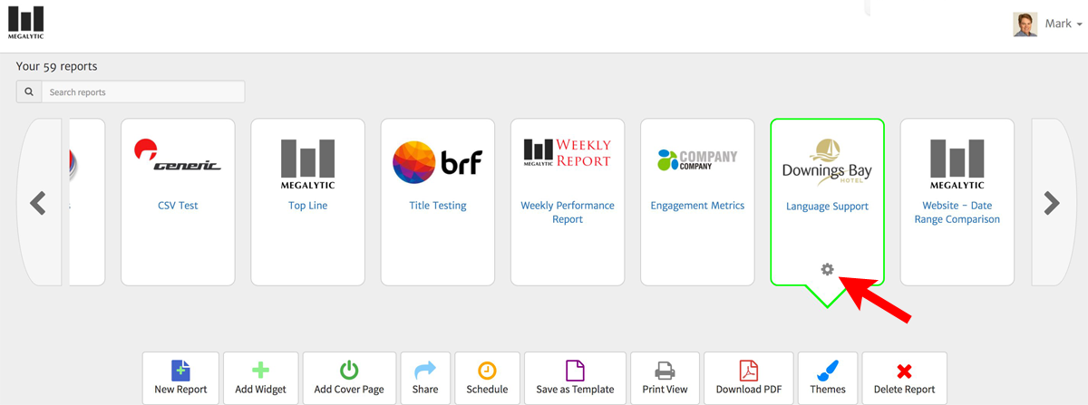Download the report as PDF
Screen dimensions: 1088x405
click(x=748, y=378)
